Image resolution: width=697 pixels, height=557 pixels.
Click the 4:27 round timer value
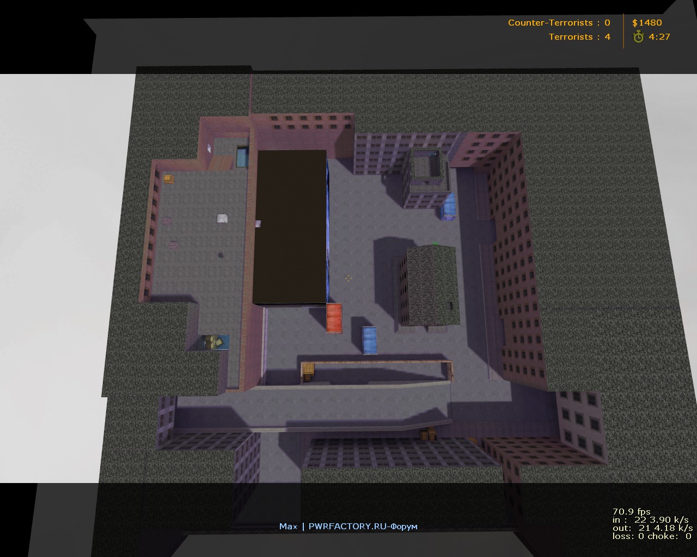pos(659,37)
